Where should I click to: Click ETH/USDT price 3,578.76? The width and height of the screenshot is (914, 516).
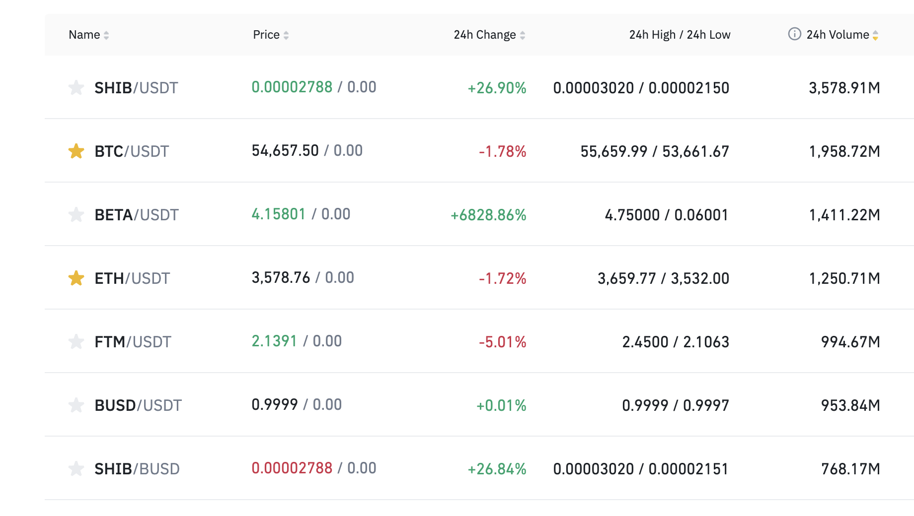pyautogui.click(x=281, y=277)
